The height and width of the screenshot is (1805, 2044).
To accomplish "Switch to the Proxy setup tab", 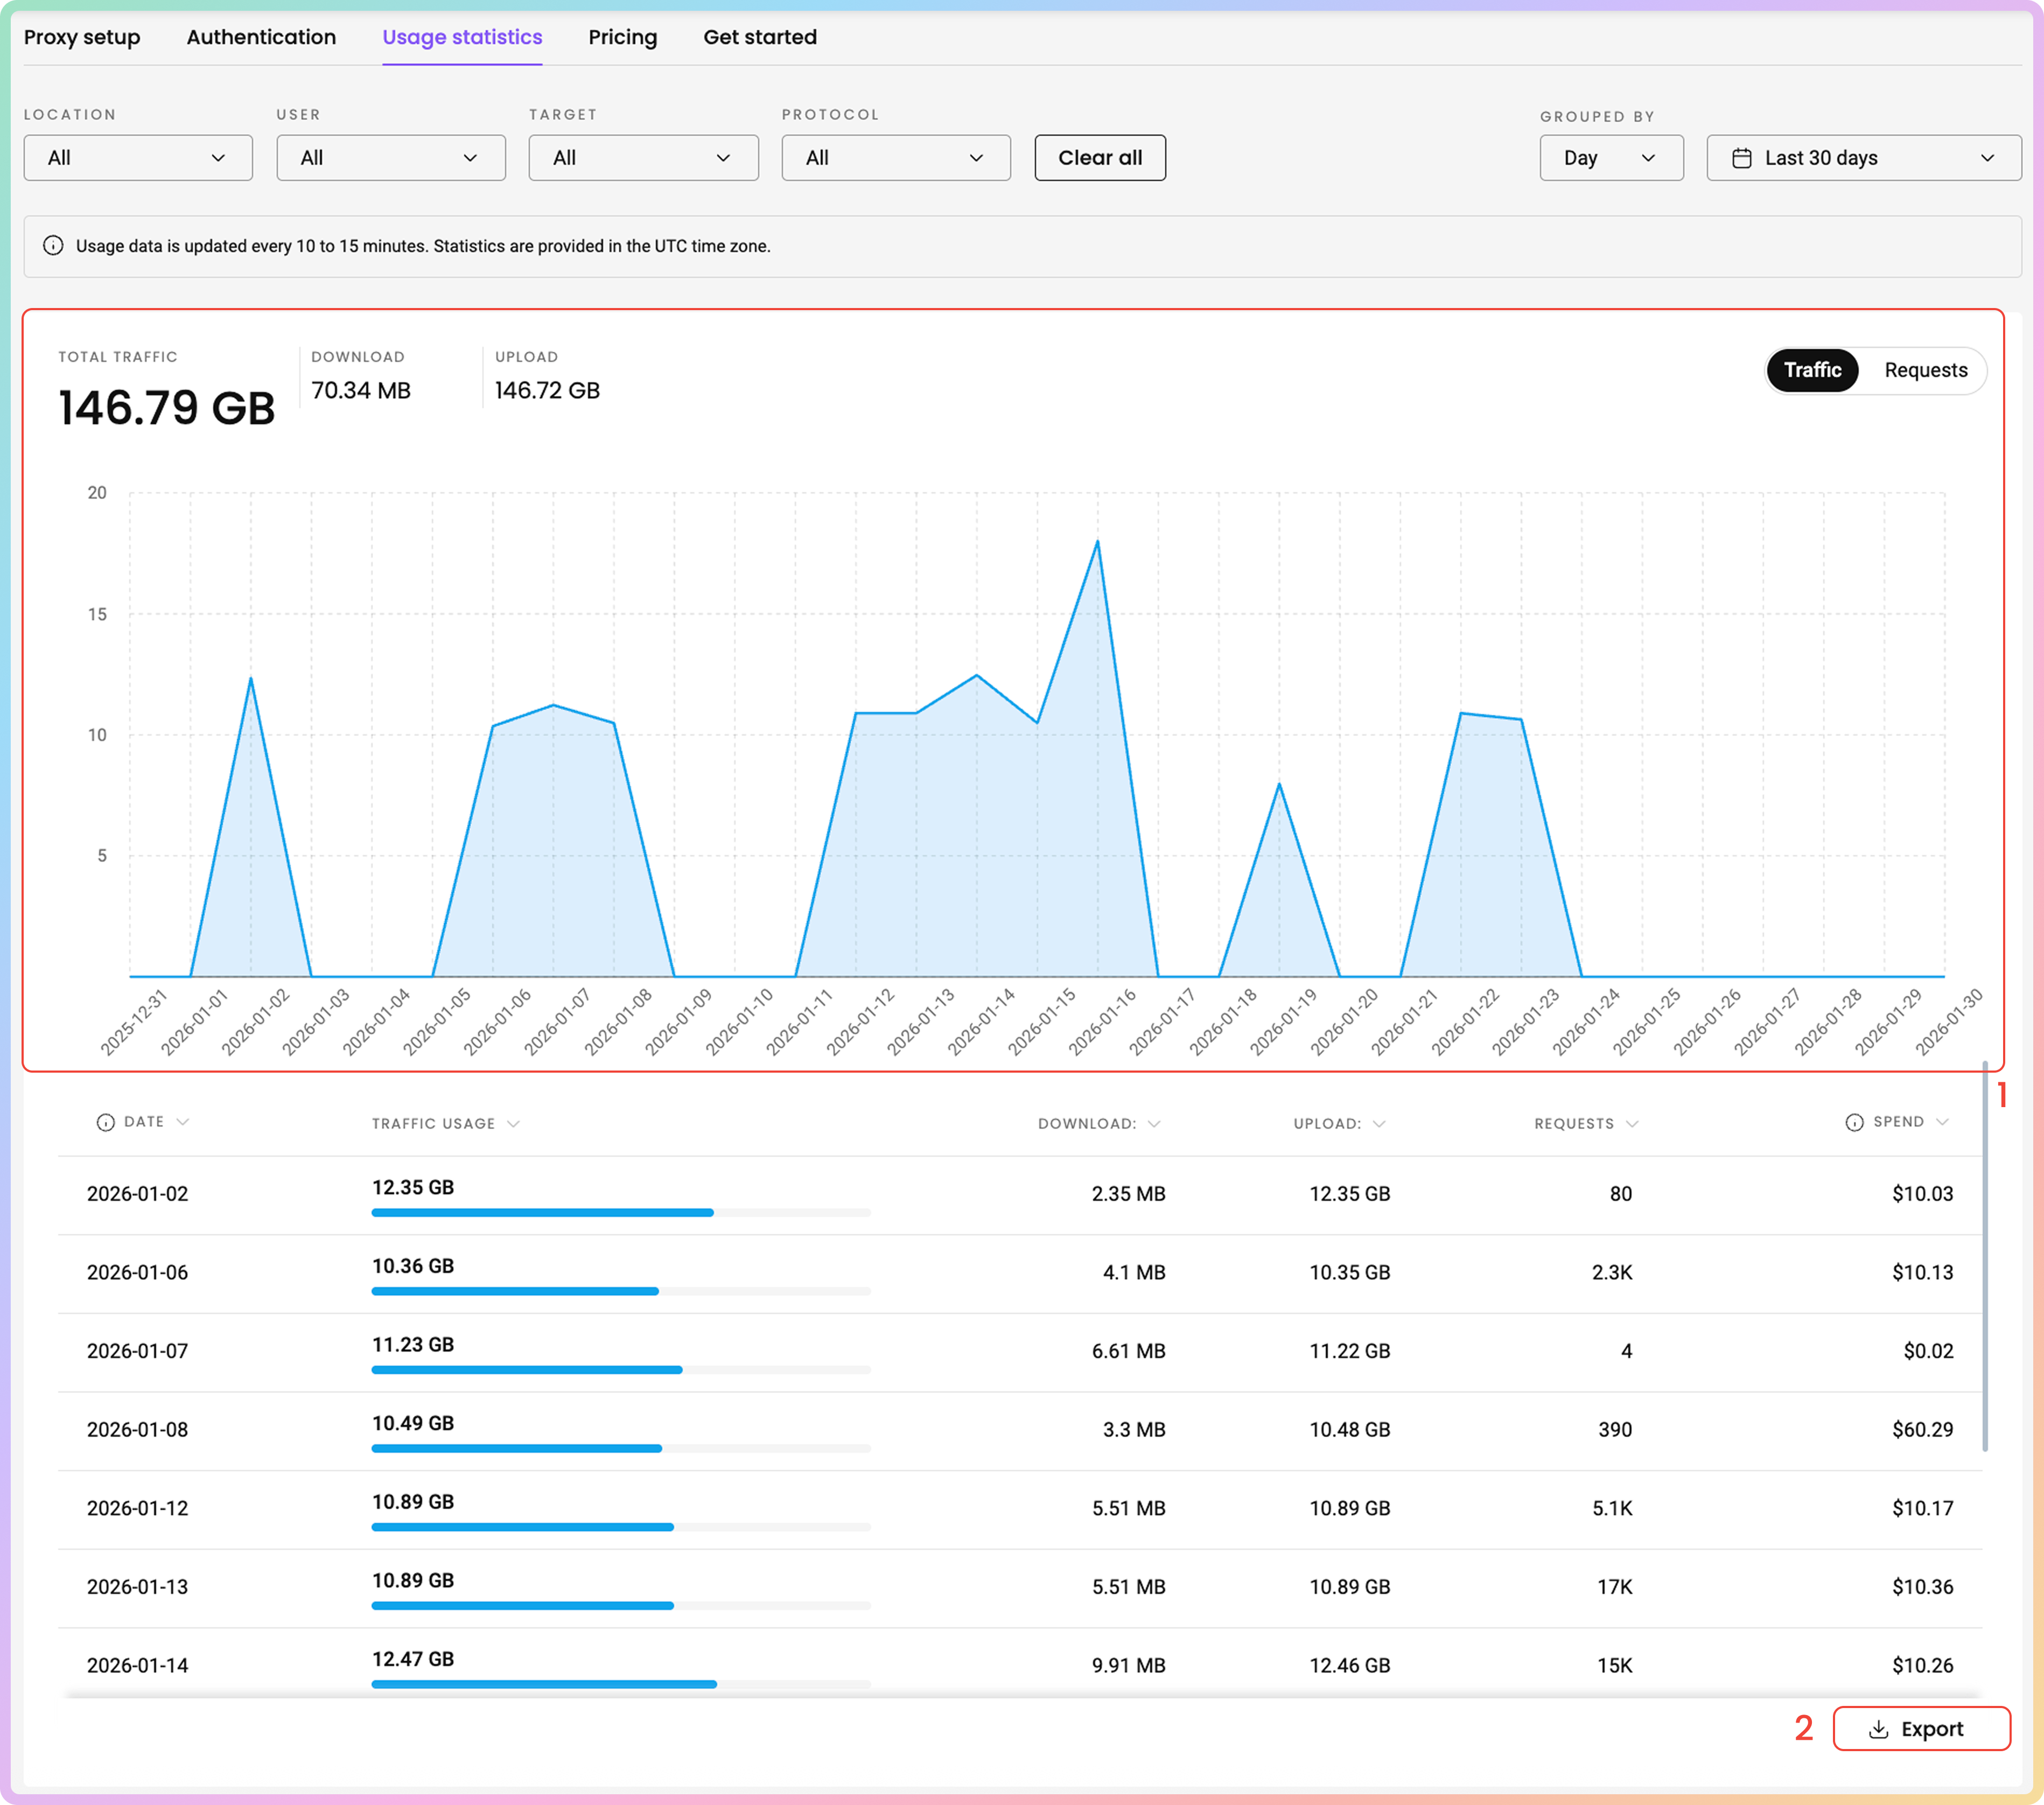I will (82, 37).
